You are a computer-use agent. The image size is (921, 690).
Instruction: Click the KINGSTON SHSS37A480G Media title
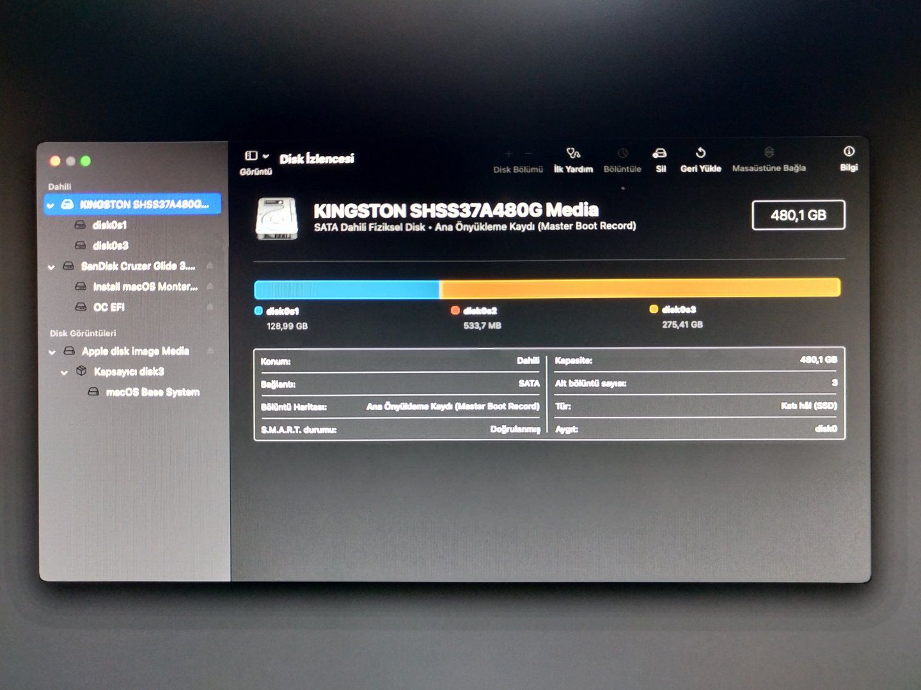[456, 210]
